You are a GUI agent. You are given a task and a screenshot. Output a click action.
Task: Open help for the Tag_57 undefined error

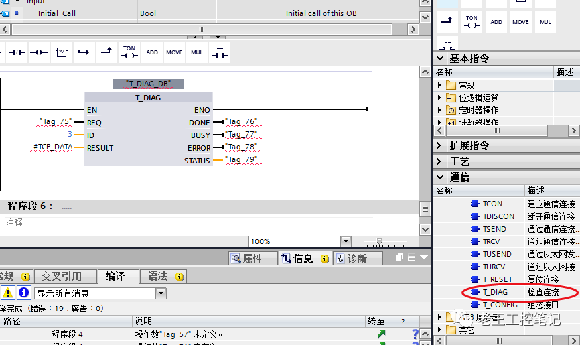tap(415, 334)
